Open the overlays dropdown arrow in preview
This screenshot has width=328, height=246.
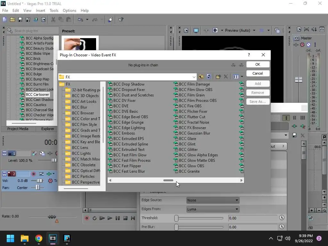click(268, 30)
